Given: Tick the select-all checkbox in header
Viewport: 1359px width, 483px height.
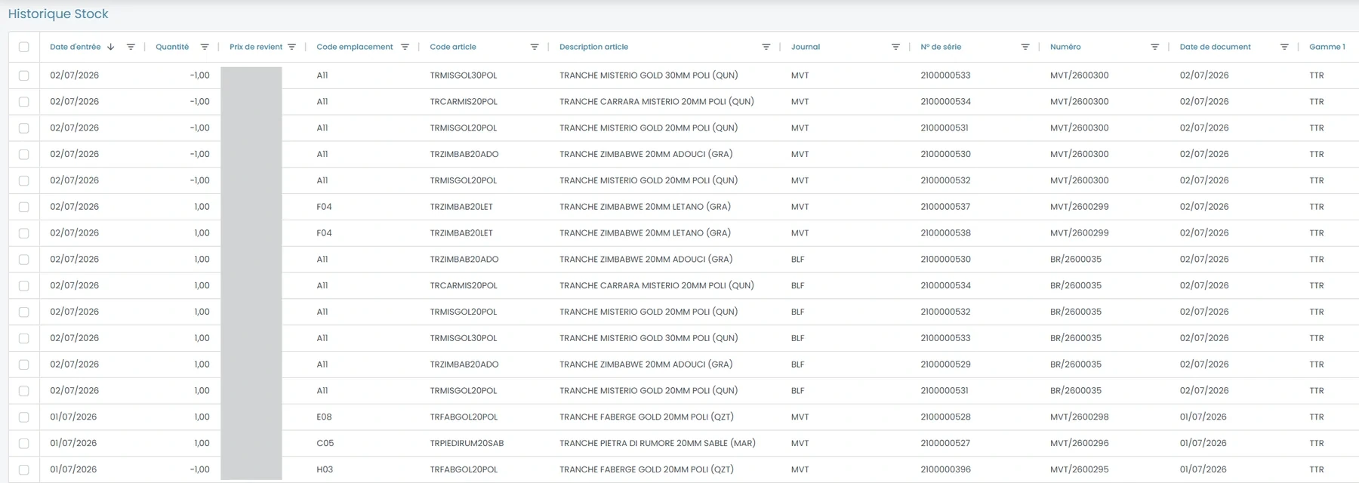Looking at the screenshot, I should (24, 47).
